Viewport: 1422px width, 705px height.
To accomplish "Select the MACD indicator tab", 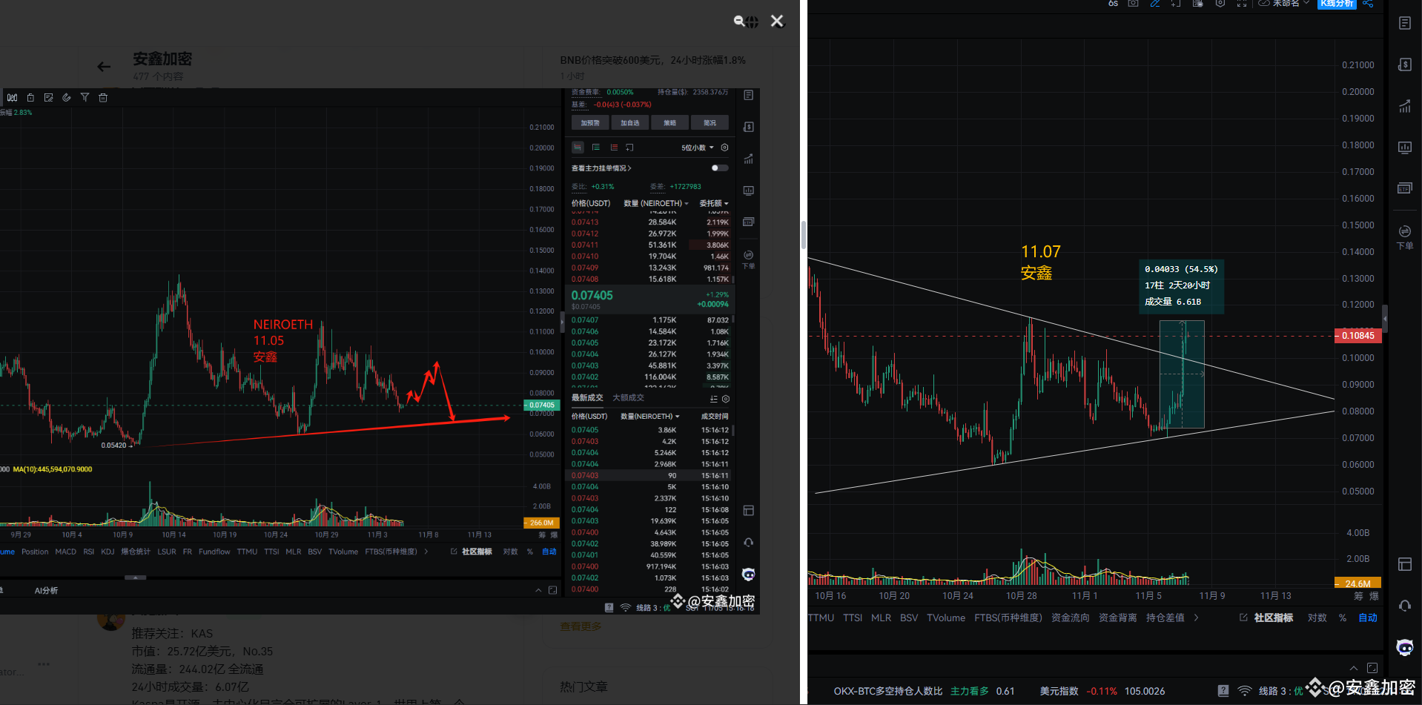I will click(65, 552).
